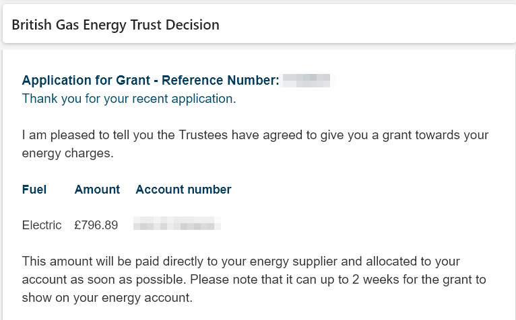Select the £796.89 amount value

(x=96, y=225)
